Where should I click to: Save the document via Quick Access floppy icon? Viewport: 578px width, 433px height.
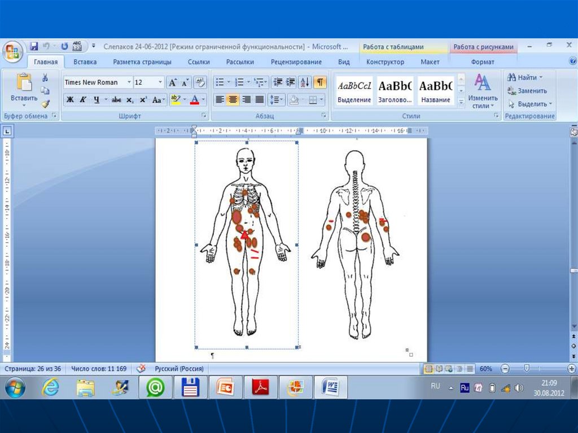point(34,46)
